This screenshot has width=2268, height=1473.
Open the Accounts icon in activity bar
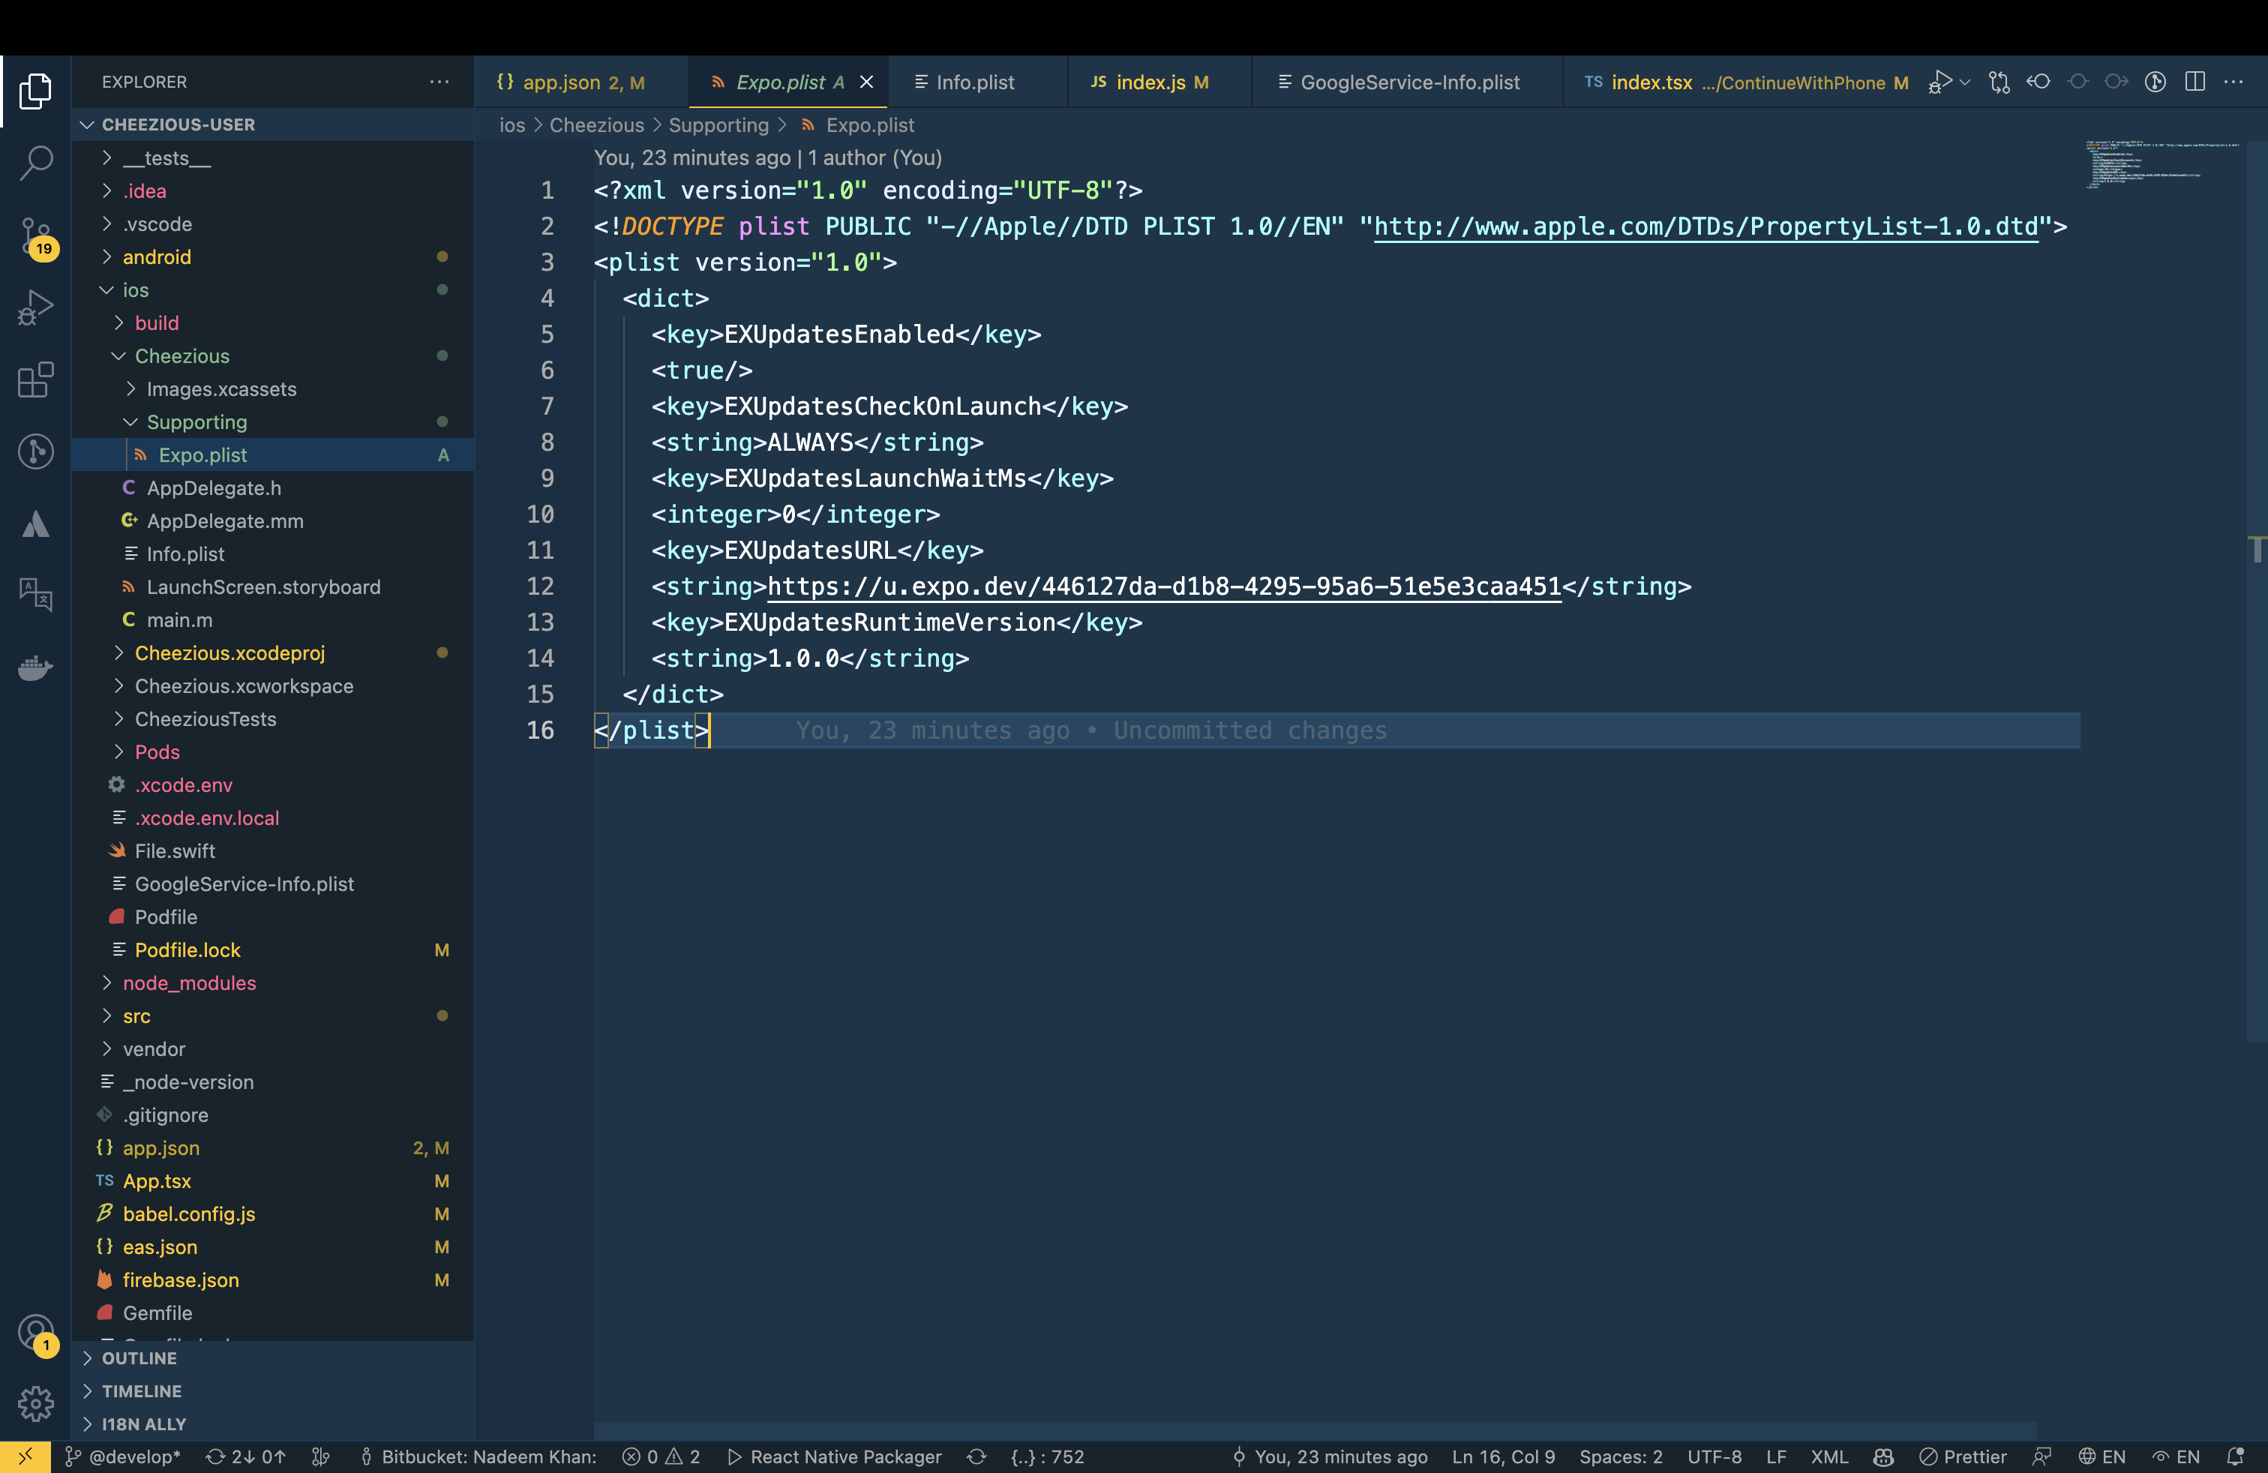pyautogui.click(x=35, y=1331)
